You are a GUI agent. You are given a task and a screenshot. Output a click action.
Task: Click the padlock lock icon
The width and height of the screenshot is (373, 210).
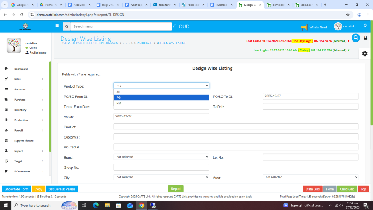(366, 38)
